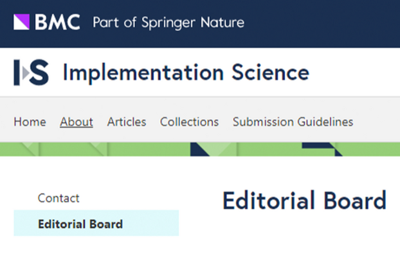Click the Part of Springer Nature text
This screenshot has width=400, height=266.
click(168, 22)
